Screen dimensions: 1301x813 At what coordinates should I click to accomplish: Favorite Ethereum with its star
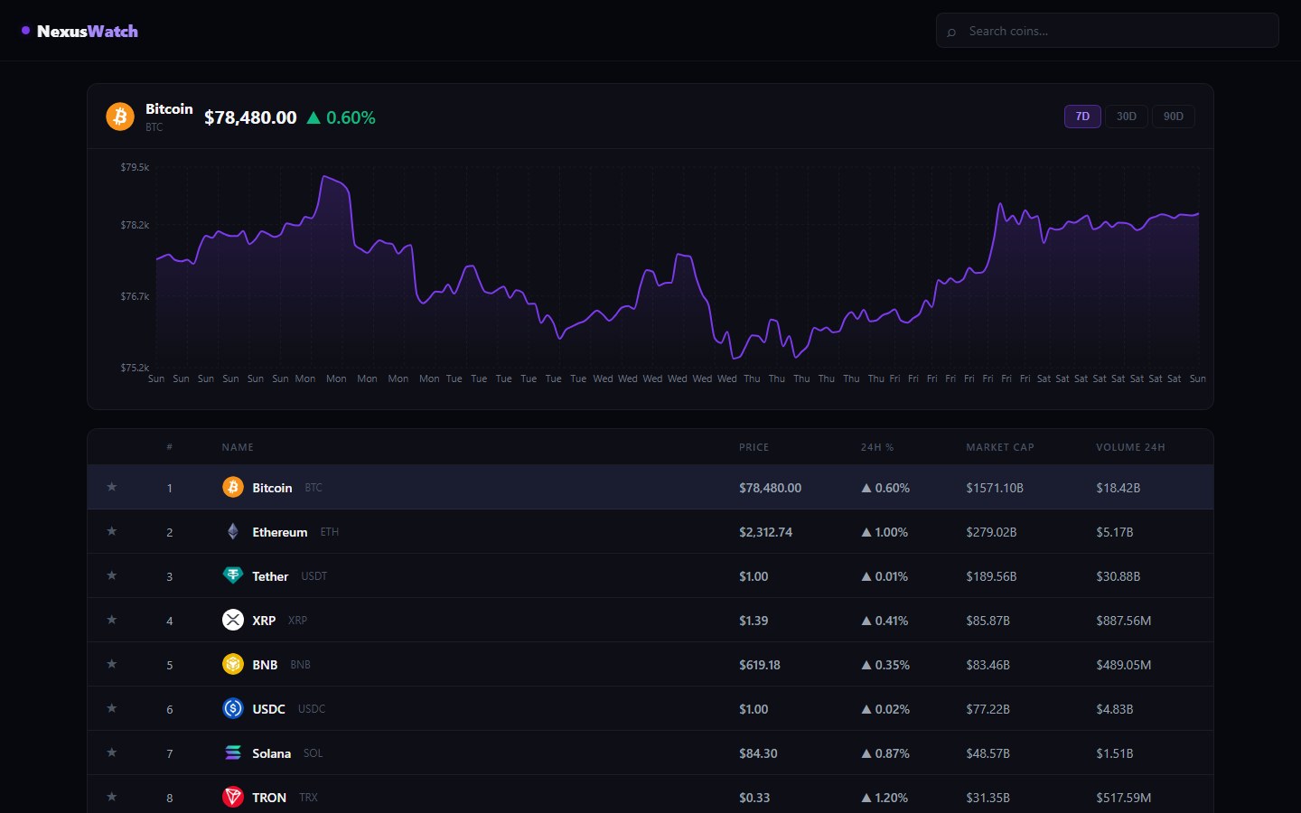pyautogui.click(x=112, y=531)
